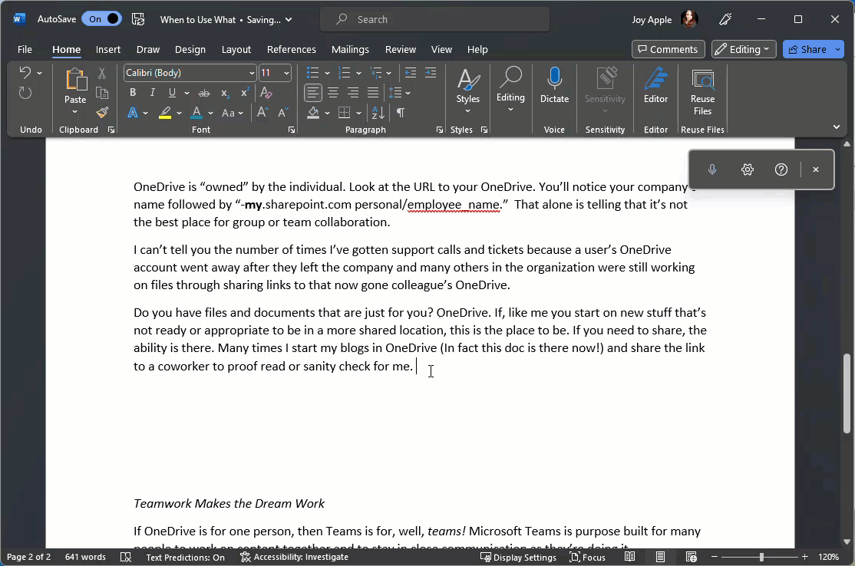Toggle Bold formatting
The image size is (855, 566).
point(133,93)
